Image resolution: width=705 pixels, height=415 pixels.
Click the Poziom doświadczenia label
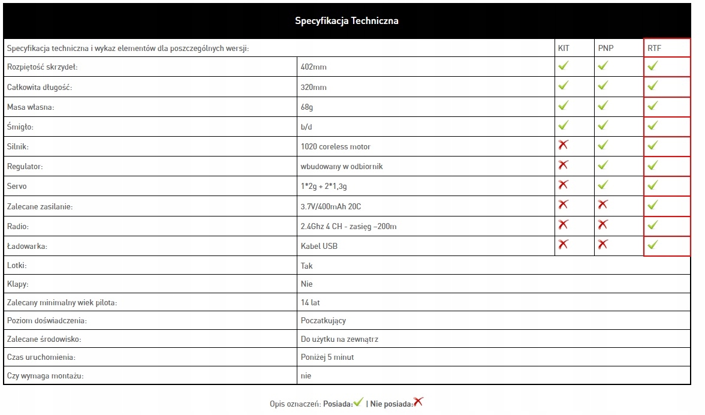(47, 321)
